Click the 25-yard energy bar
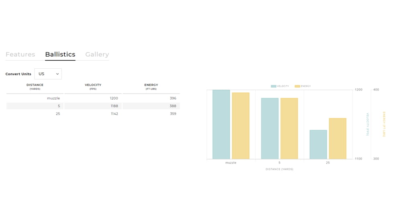Screen dimensions: 393x221 [x=338, y=139]
